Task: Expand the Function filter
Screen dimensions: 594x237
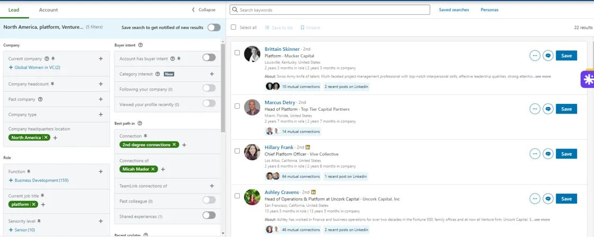Action: [101, 171]
